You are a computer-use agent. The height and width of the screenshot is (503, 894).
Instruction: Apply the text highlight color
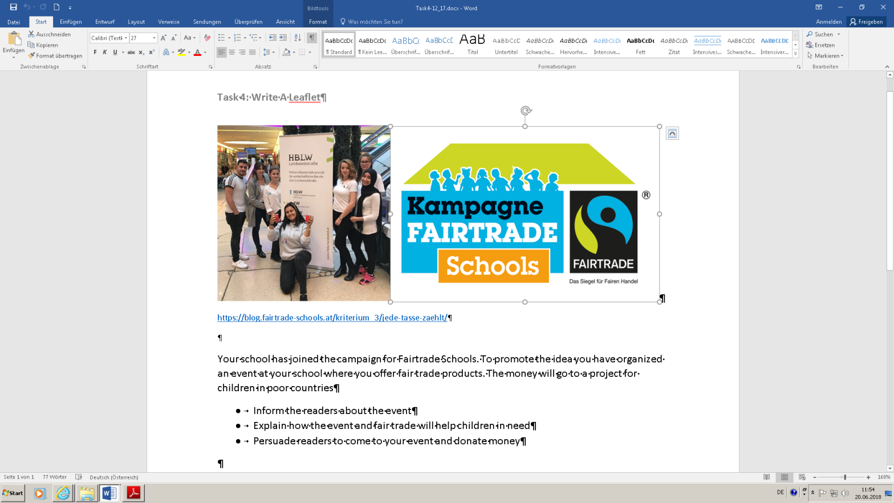(x=181, y=52)
